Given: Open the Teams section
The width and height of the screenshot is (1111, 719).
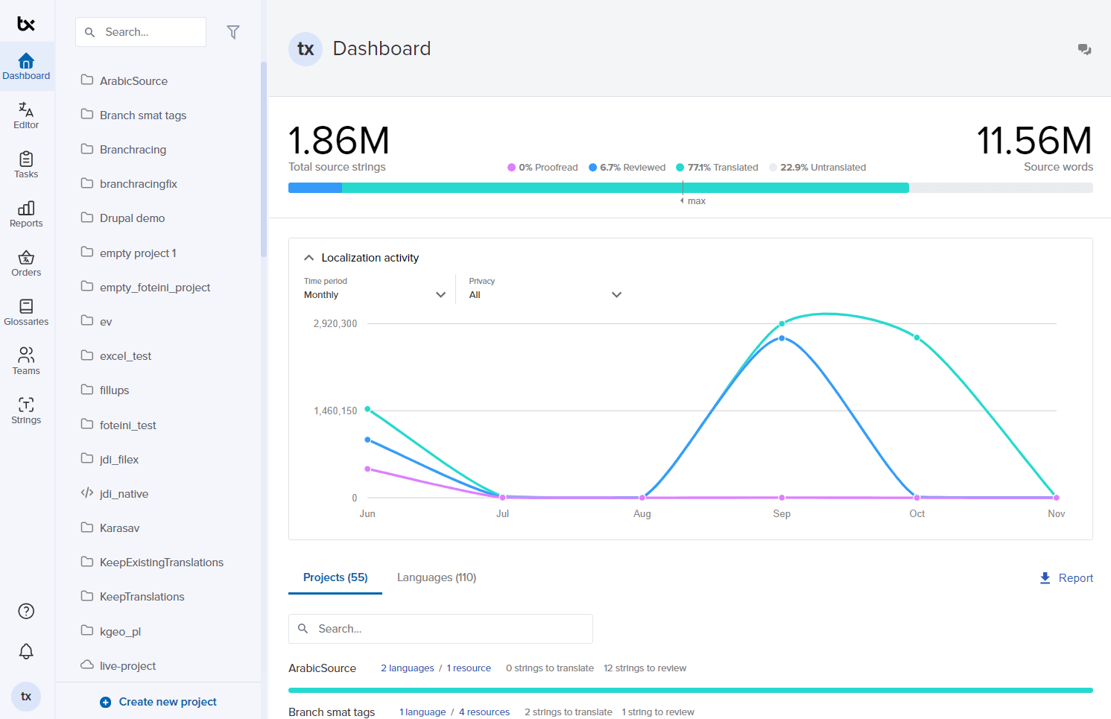Looking at the screenshot, I should 26,361.
